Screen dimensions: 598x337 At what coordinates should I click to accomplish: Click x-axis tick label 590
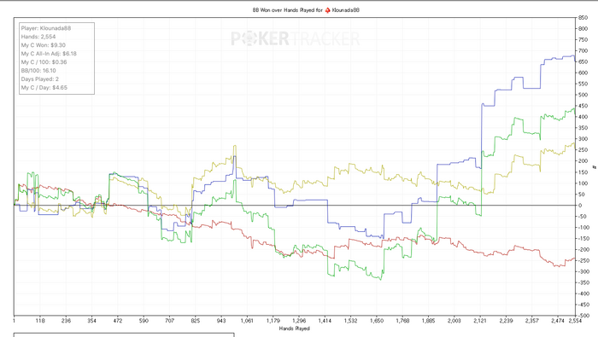point(144,321)
